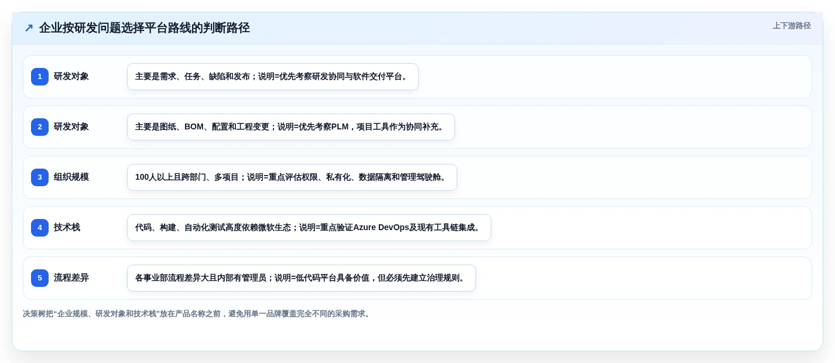Screen dimensions: 835x363
Task: Click the arrow icon beside the panel title
Action: click(29, 28)
